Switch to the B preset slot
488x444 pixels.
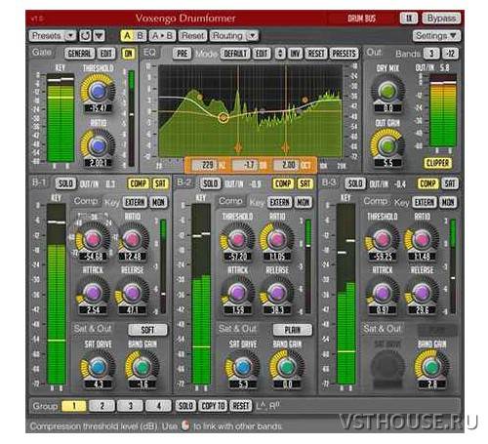tap(141, 35)
